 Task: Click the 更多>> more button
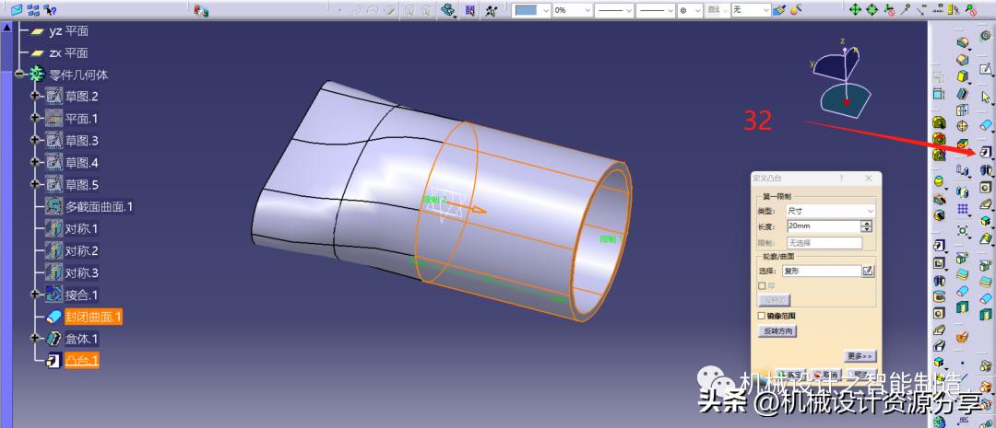(860, 356)
